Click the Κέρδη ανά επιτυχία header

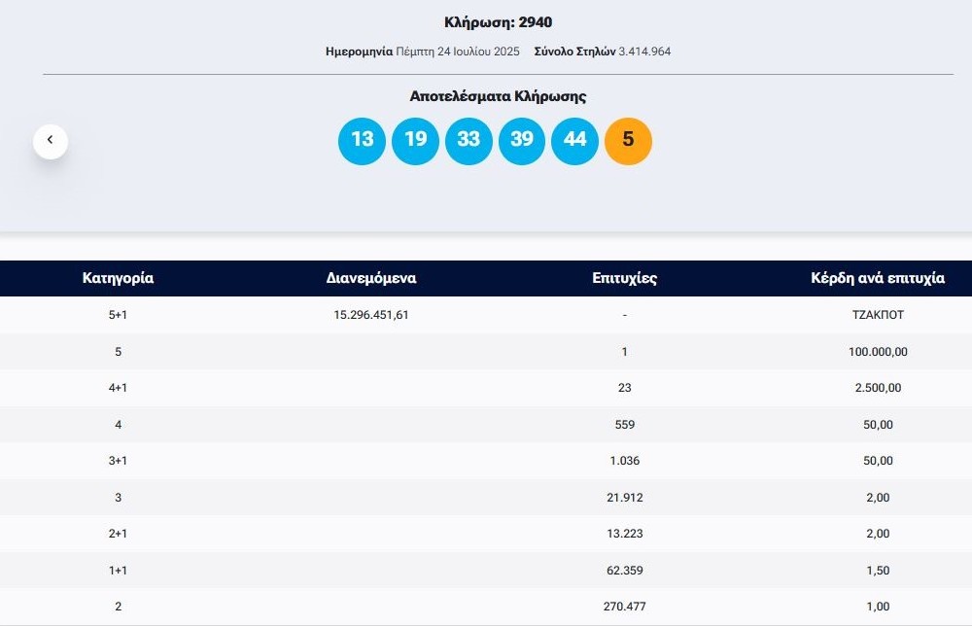click(x=877, y=278)
